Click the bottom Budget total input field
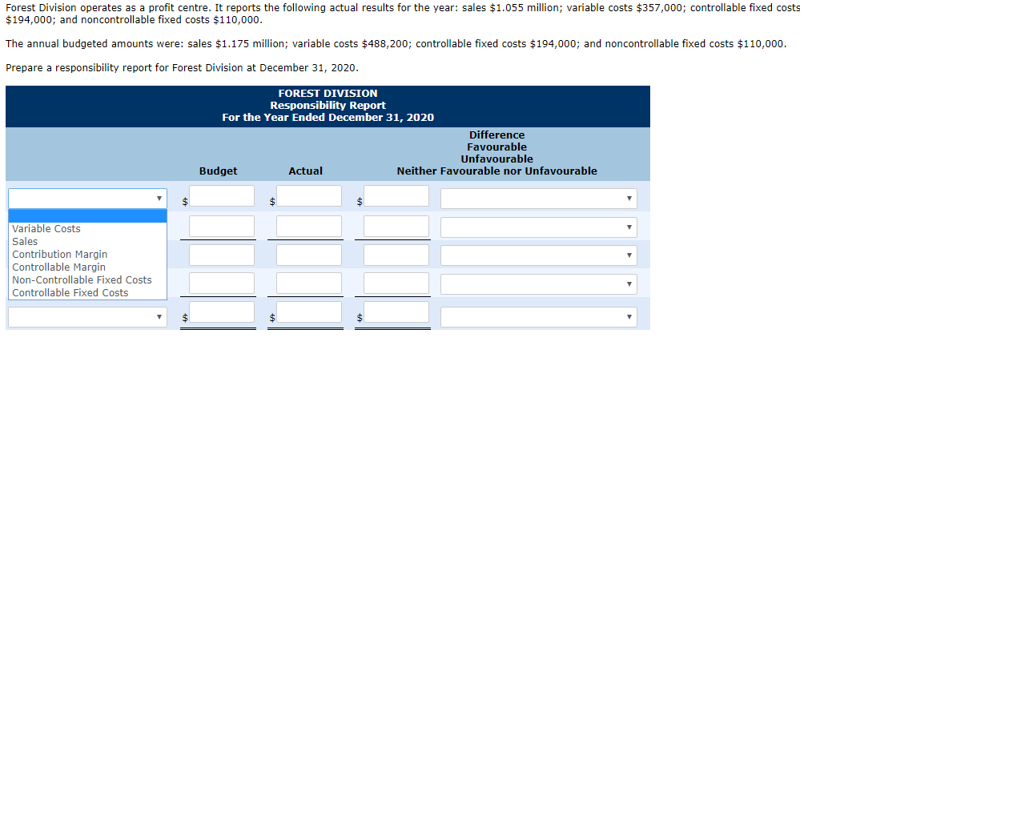The width and height of the screenshot is (1025, 820). [221, 313]
